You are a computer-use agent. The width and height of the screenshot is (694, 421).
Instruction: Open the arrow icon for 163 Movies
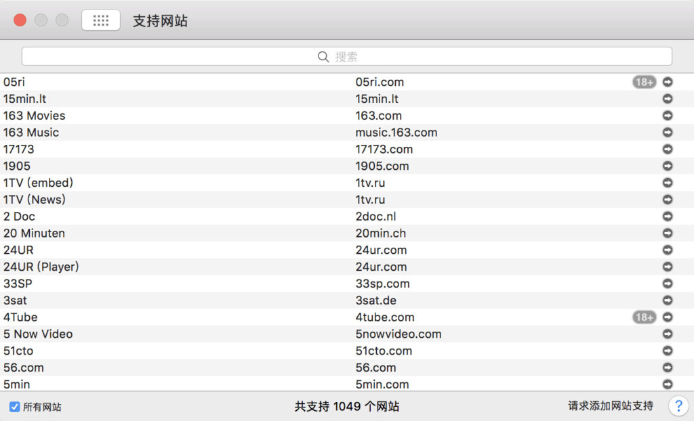(x=668, y=116)
